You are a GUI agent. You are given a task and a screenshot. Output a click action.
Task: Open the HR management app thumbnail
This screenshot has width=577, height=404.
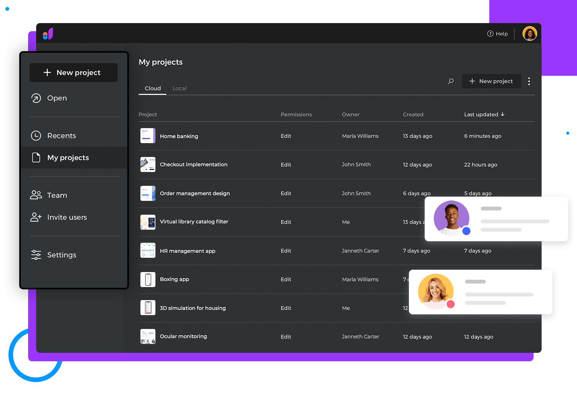[x=148, y=250]
